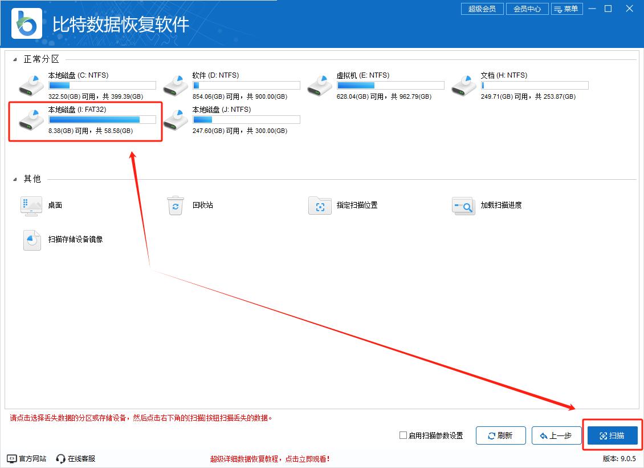The width and height of the screenshot is (644, 468).
Task: Open the 超级会员 menu item
Action: [x=482, y=9]
